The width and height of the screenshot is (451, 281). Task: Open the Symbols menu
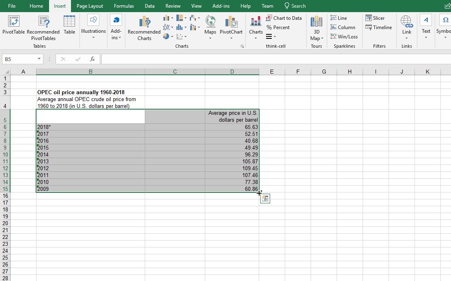[x=444, y=27]
